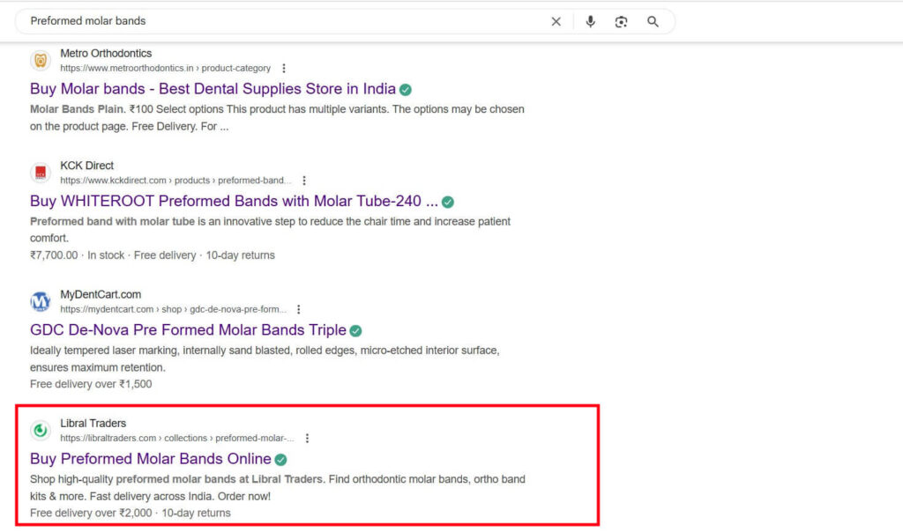Viewport: 903px width, 532px height.
Task: Open more options for Libral Traders result
Action: [307, 438]
